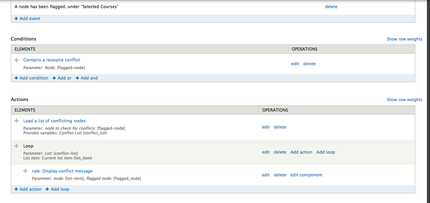Click drag handle for Load a list row
Screen dimensions: 430x203
pos(17,121)
